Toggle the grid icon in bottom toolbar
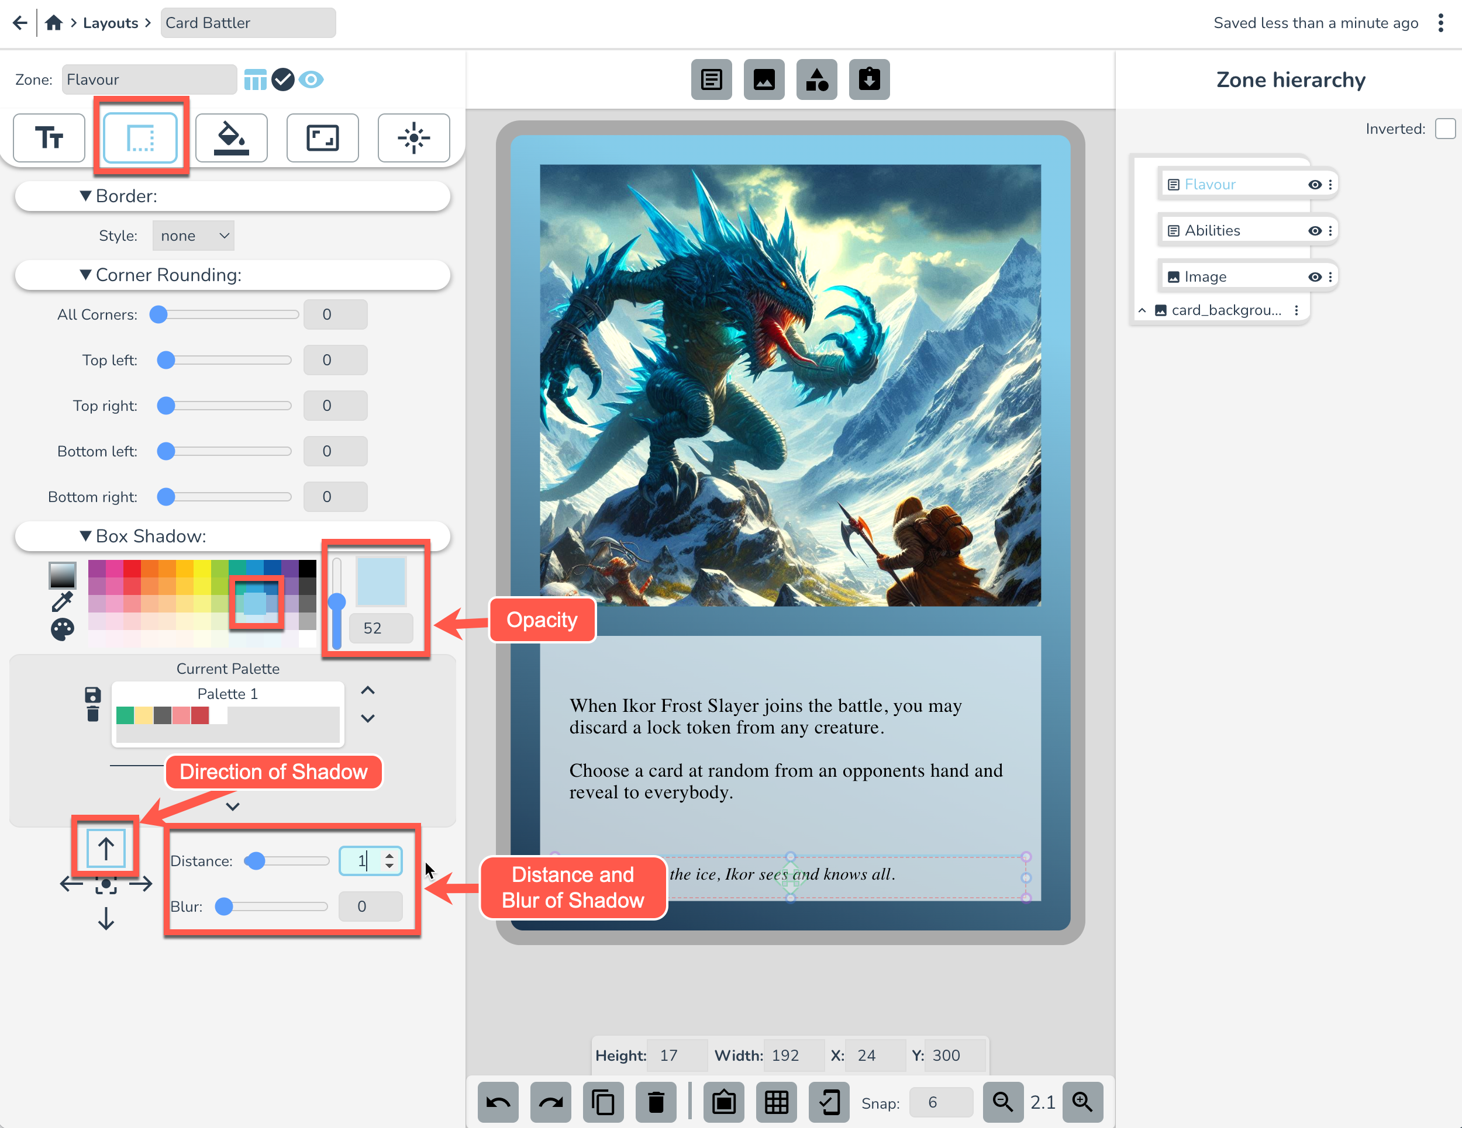The width and height of the screenshot is (1462, 1128). click(776, 1102)
